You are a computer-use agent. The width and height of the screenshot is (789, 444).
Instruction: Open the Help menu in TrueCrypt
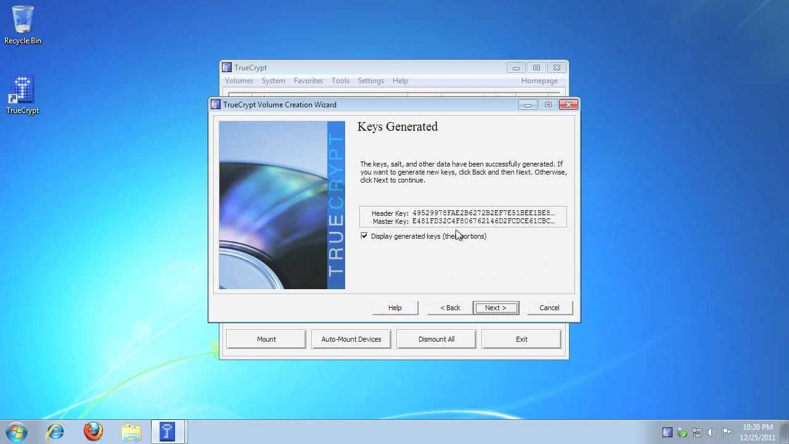(x=400, y=81)
